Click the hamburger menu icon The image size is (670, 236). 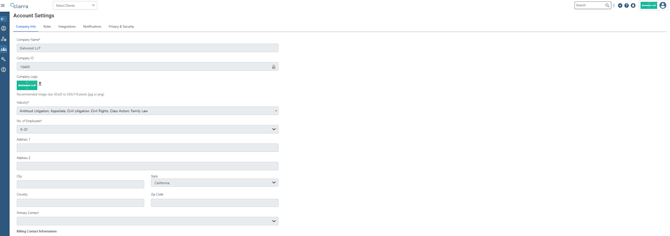[3, 5]
